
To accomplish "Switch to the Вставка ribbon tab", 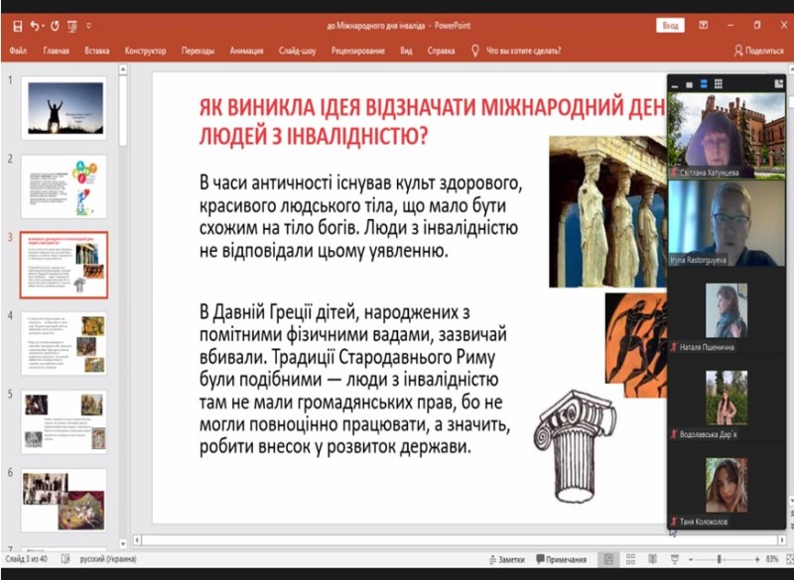I will (96, 51).
